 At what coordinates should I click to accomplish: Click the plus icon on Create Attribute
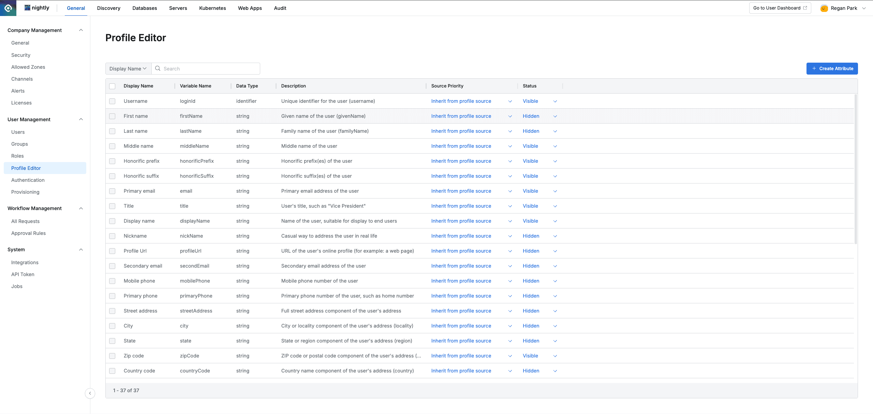[814, 68]
